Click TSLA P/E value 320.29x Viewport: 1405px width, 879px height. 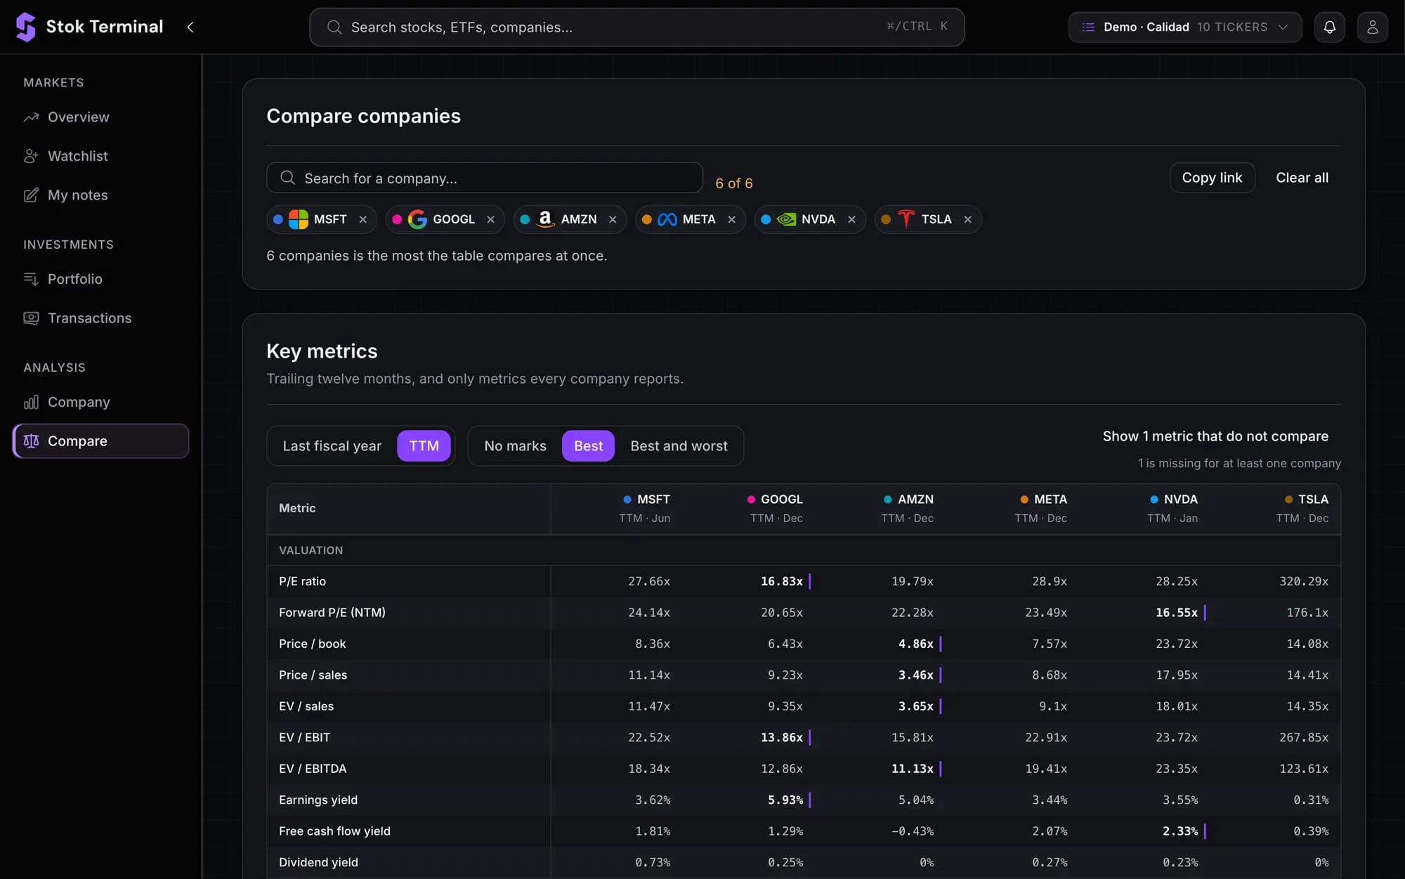[x=1304, y=582]
